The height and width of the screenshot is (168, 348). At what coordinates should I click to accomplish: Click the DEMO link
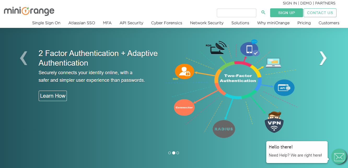306,3
